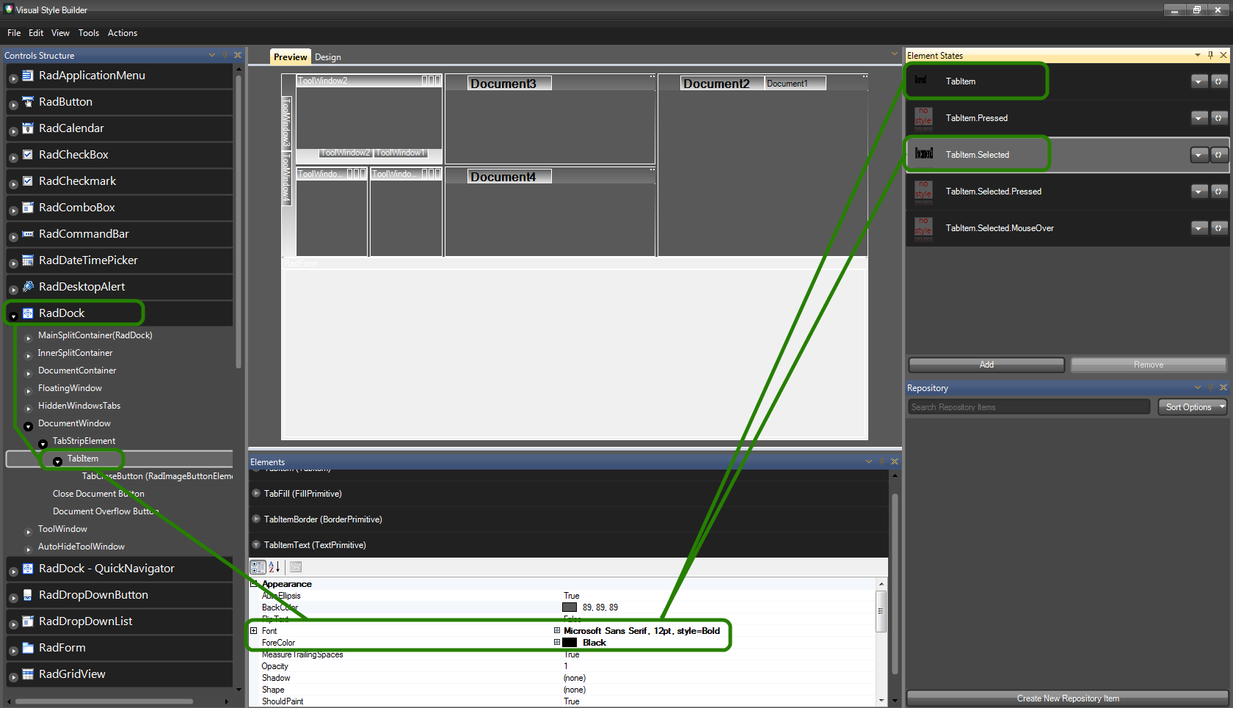Click the RadDock - QuickNavigator icon
Image resolution: width=1233 pixels, height=708 pixels.
[x=28, y=569]
